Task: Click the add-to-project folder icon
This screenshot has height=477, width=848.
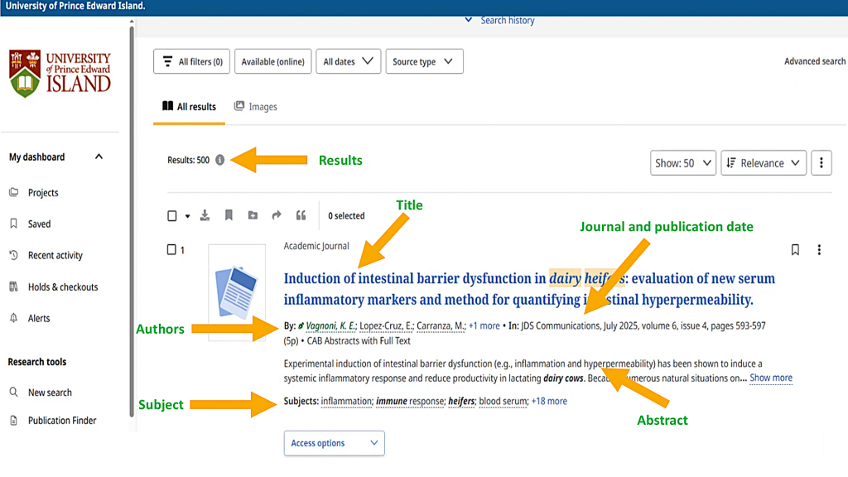Action: click(253, 215)
